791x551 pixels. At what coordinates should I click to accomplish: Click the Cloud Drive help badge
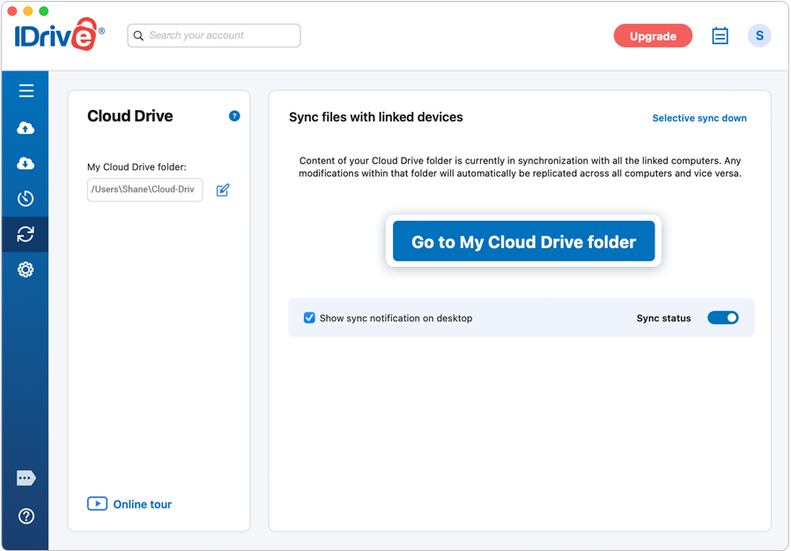[234, 115]
